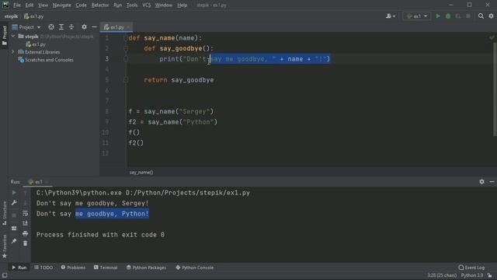The height and width of the screenshot is (280, 497).
Task: Click Run panel stop square icon
Action: [14, 215]
